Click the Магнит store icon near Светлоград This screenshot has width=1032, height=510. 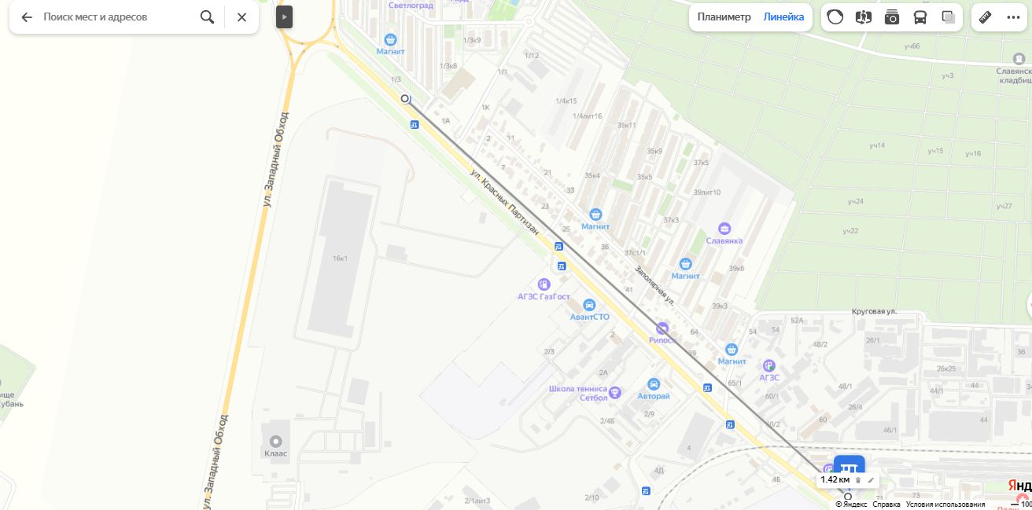pos(390,39)
